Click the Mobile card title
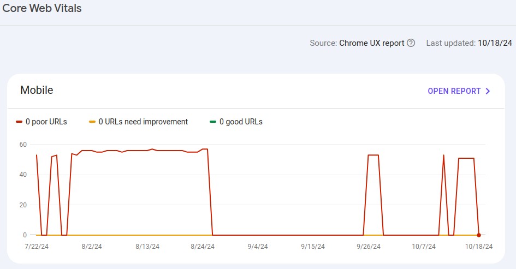Image resolution: width=516 pixels, height=269 pixels. [37, 90]
